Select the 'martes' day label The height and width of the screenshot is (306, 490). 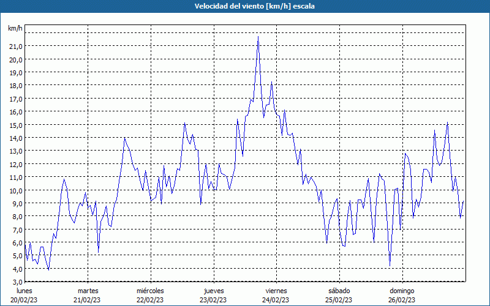coord(88,291)
